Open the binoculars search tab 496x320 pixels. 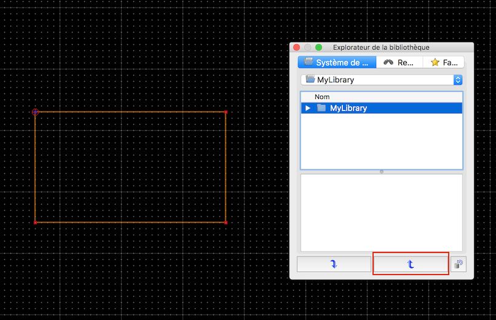click(399, 63)
